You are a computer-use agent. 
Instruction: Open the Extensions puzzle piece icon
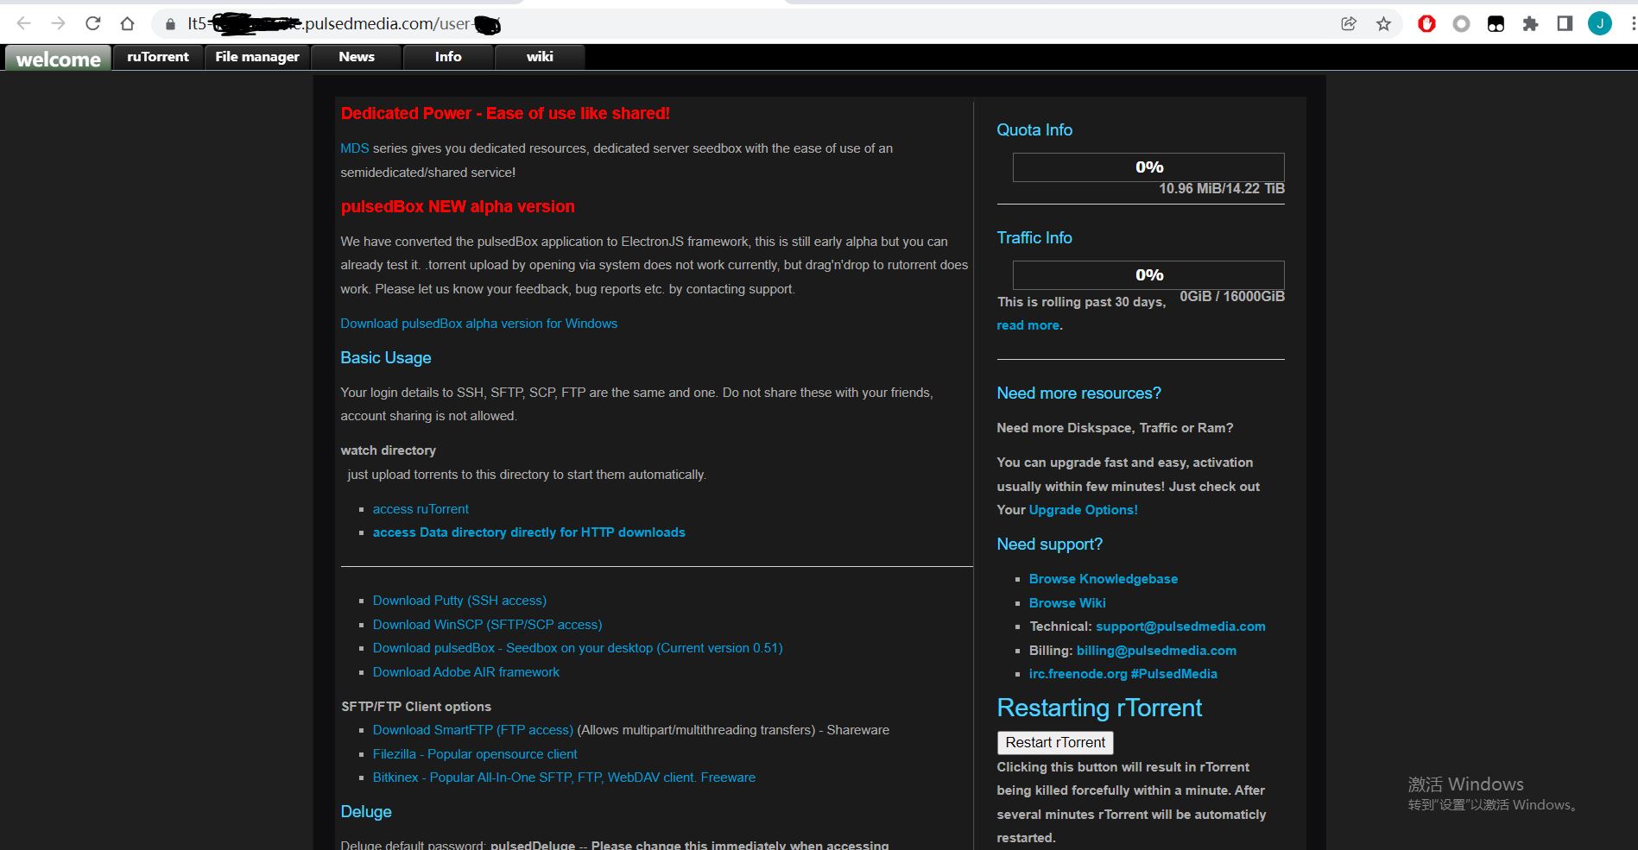[x=1530, y=24]
